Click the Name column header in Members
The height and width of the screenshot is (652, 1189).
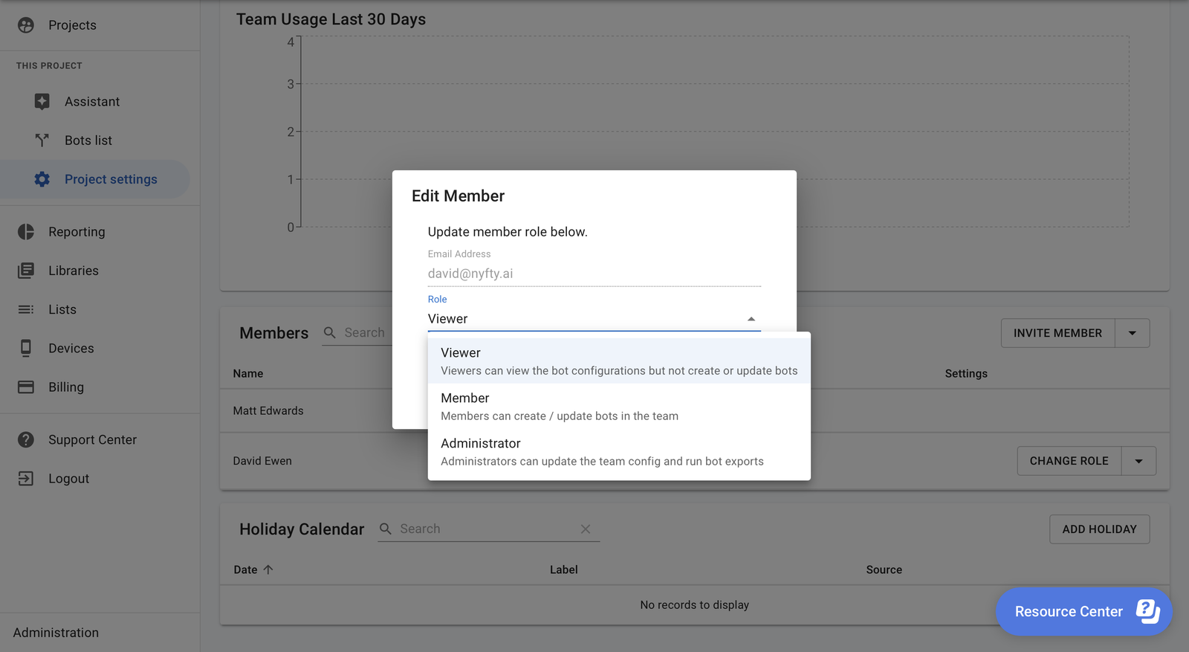tap(248, 373)
